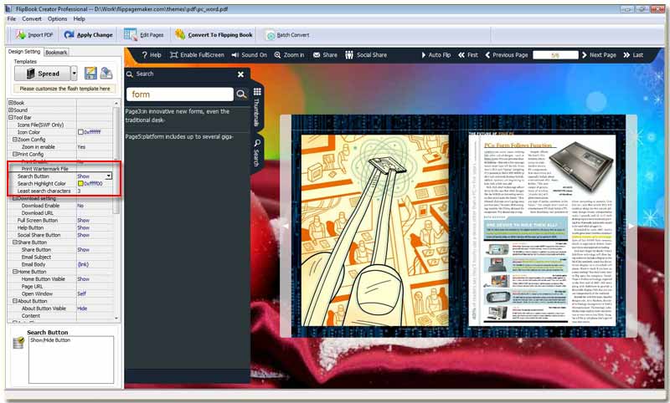The image size is (670, 403).
Task: Click the About Button Visible Hide value
Action: click(x=82, y=309)
